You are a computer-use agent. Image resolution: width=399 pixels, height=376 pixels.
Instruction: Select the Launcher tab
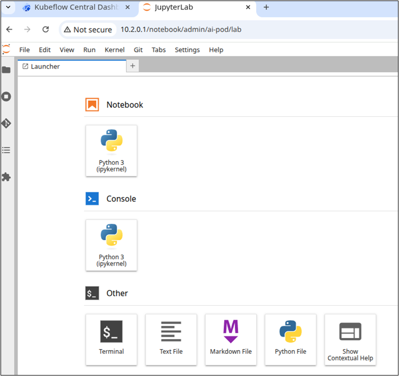click(72, 67)
